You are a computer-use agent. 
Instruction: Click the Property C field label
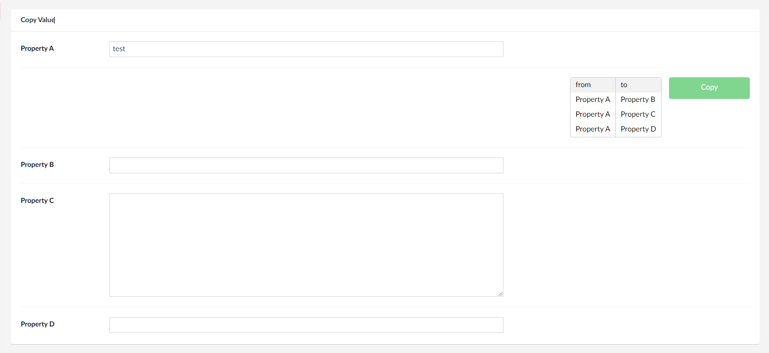point(37,200)
